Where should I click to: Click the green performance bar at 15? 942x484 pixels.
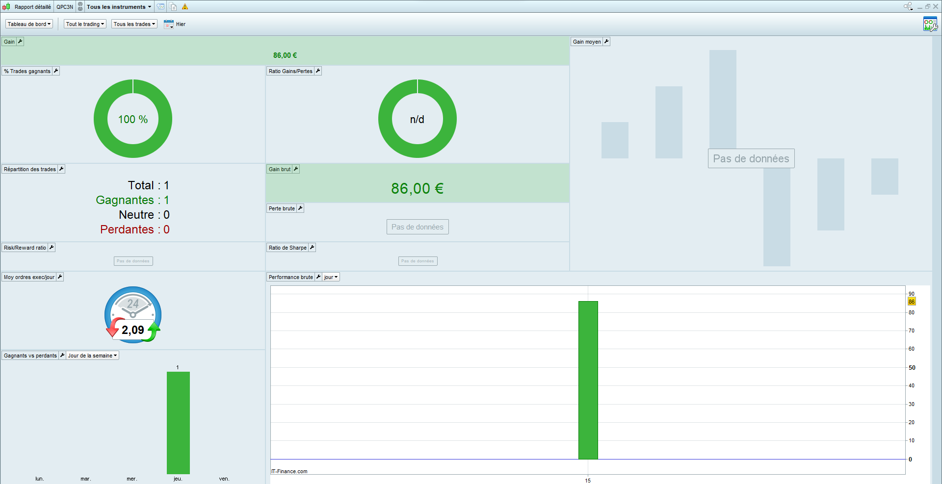588,380
